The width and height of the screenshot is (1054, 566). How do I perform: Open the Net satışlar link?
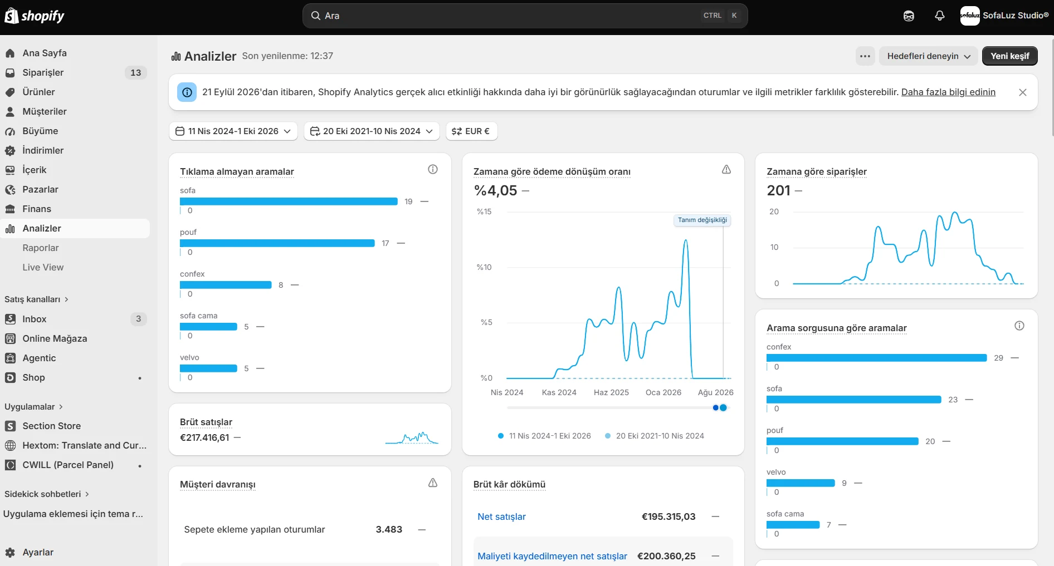click(501, 516)
